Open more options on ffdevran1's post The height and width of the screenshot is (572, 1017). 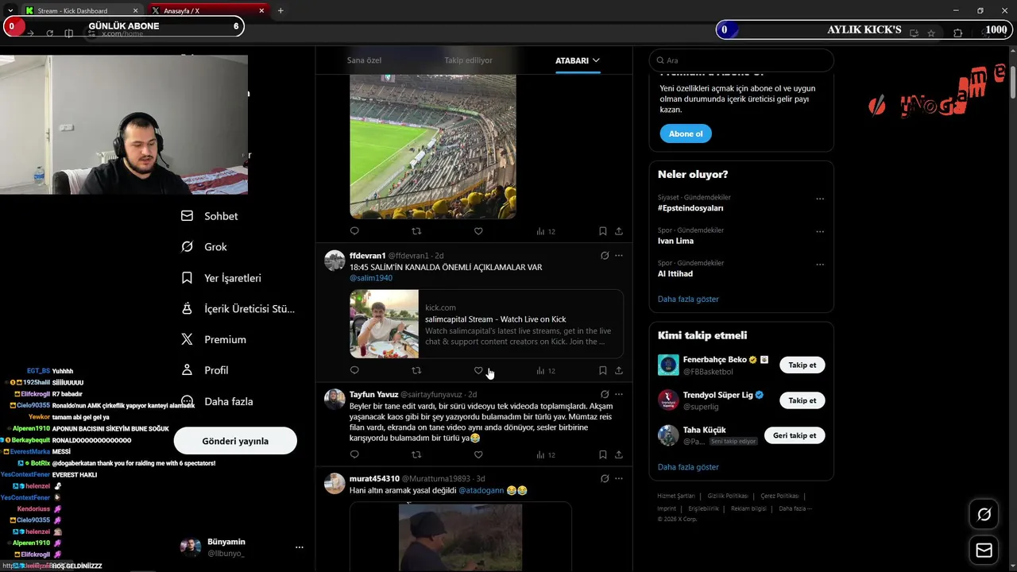pos(619,256)
